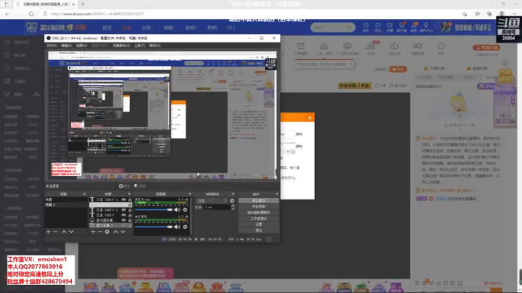Click the PC客户端 download button
522x293 pixels.
[486, 48]
